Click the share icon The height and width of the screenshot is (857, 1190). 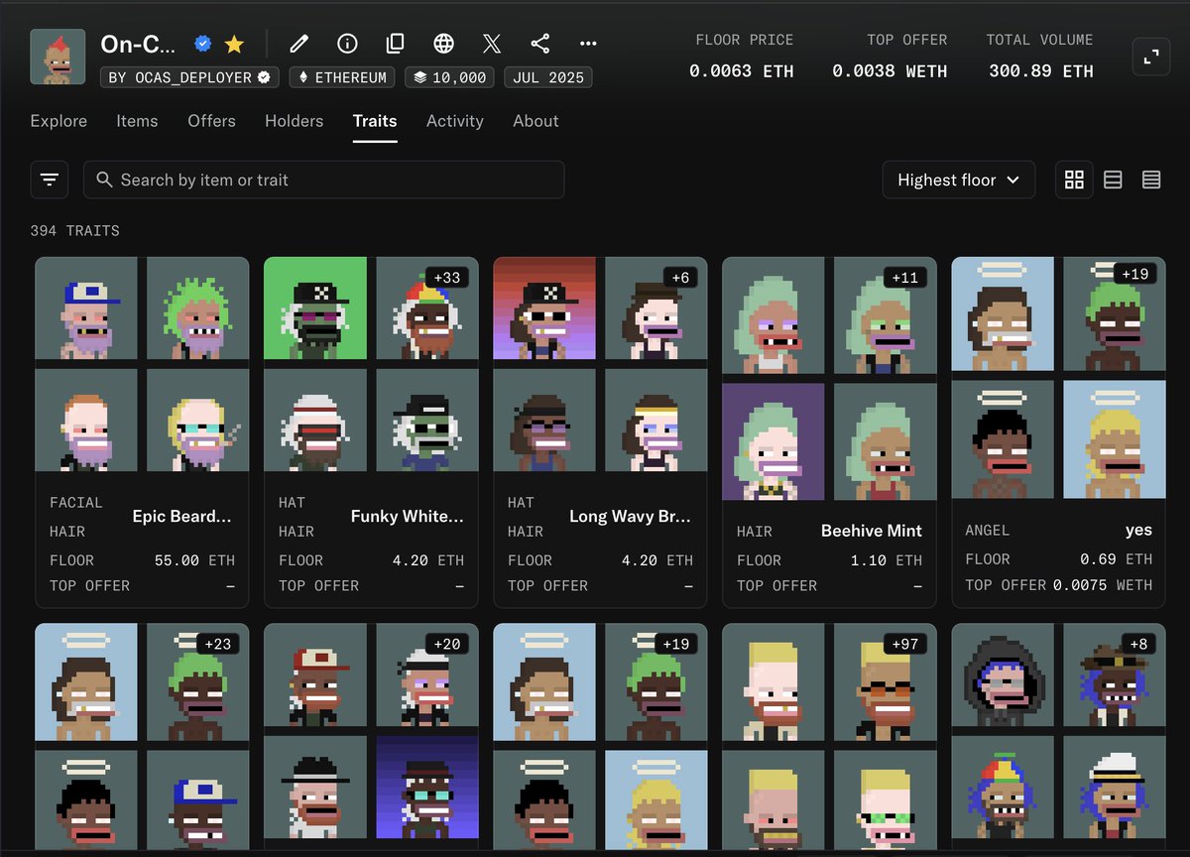pyautogui.click(x=540, y=44)
